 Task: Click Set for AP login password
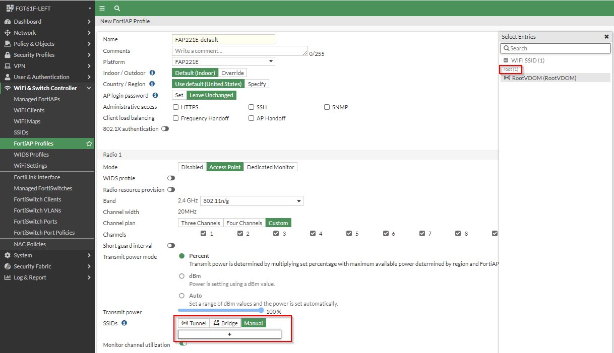tap(179, 95)
